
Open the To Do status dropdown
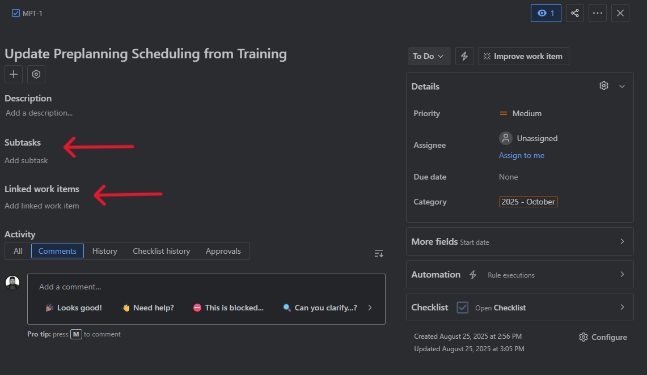428,56
